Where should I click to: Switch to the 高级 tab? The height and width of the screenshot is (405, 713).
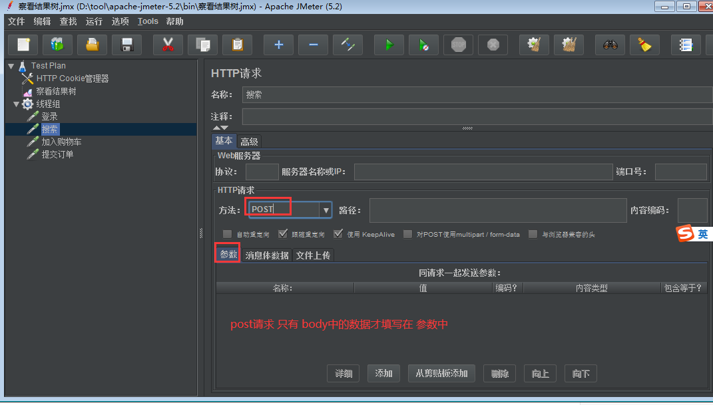tap(249, 142)
